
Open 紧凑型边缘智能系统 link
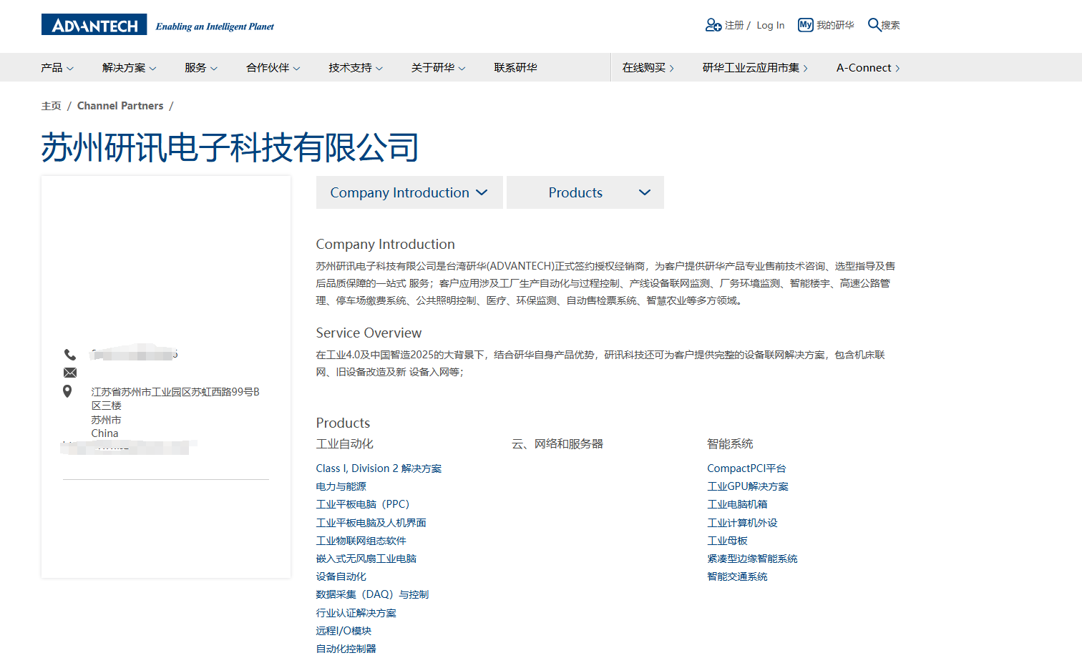tap(752, 559)
